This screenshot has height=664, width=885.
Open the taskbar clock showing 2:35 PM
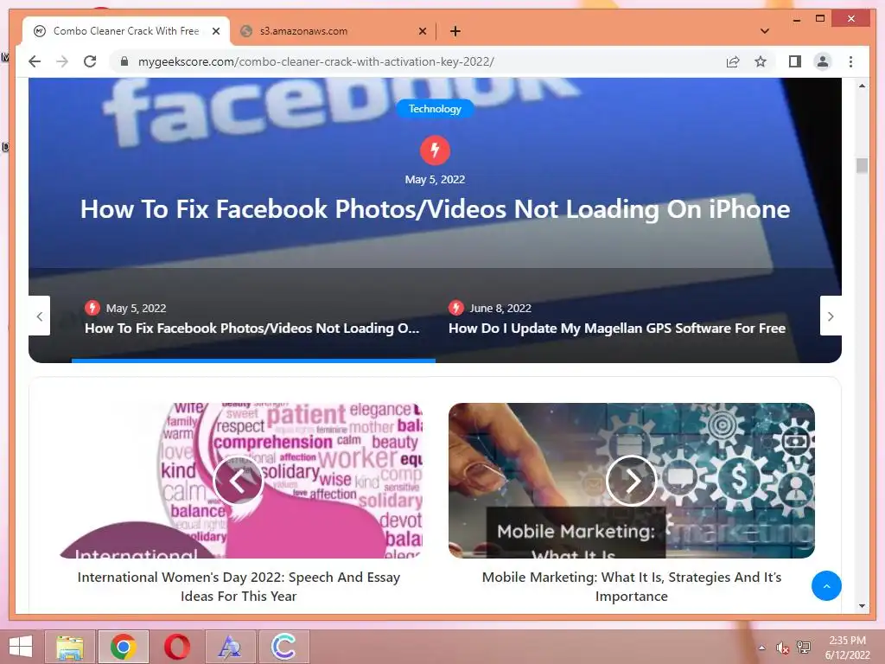847,647
